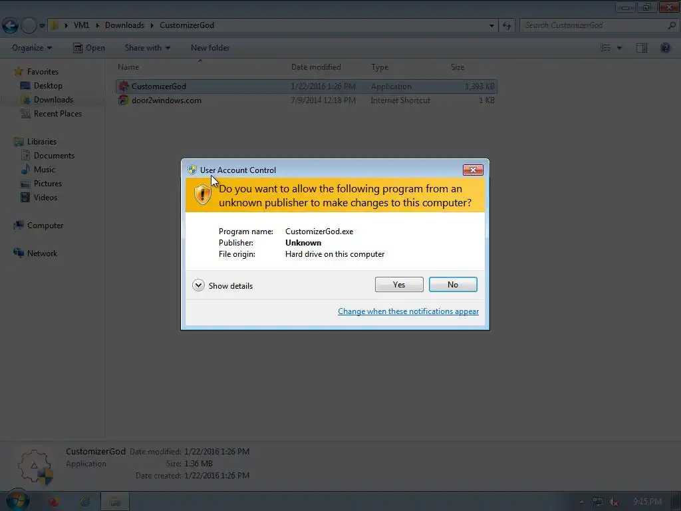
Task: Open Internet Explorer from the taskbar
Action: click(x=84, y=502)
